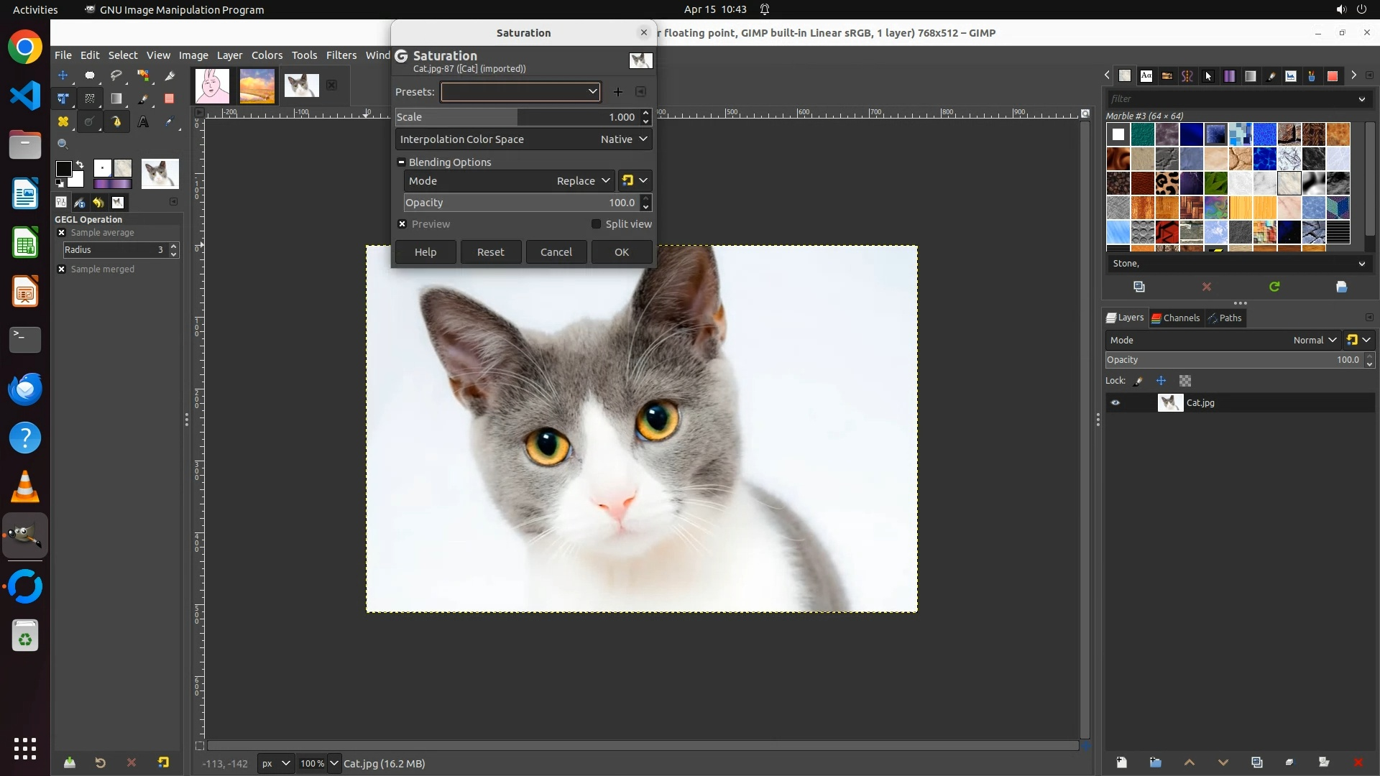Select the Zoom magnifier tool
The width and height of the screenshot is (1380, 776).
(x=63, y=144)
